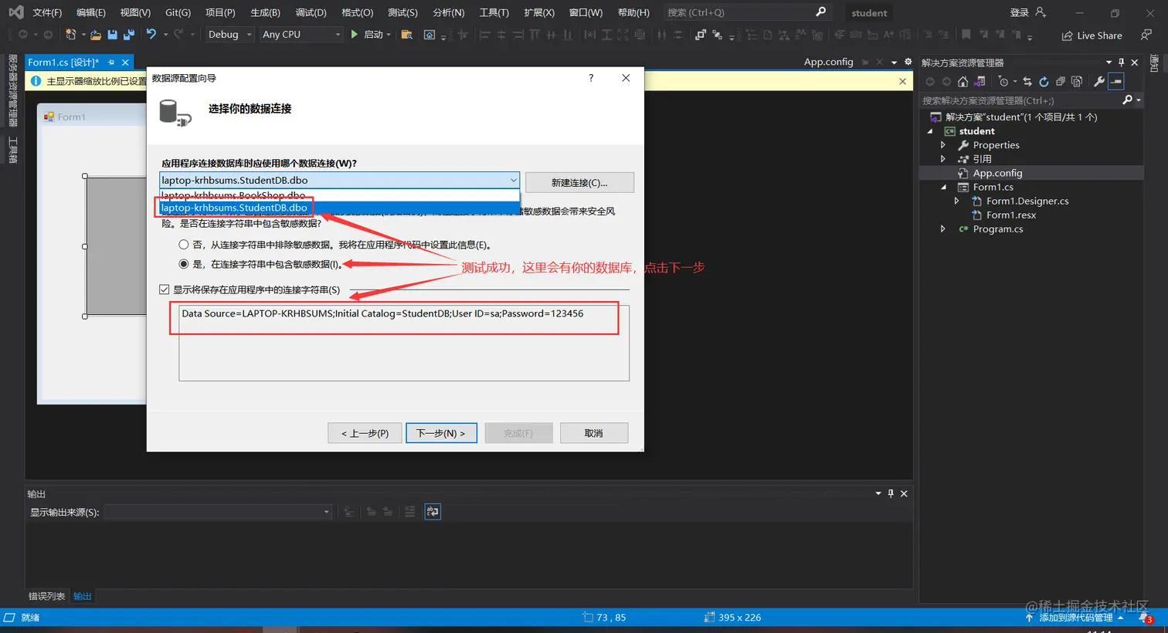Click the feedback icon beside Live Share
The image size is (1168, 633).
(x=1146, y=35)
